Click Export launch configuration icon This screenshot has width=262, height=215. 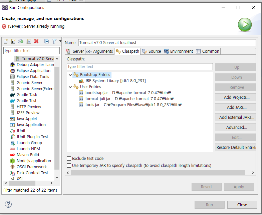pyautogui.click(x=21, y=41)
